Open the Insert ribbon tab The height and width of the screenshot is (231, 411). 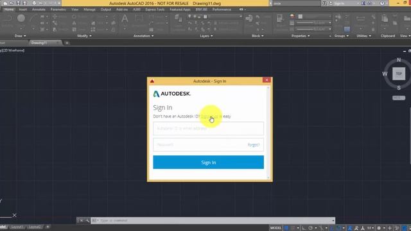click(23, 10)
